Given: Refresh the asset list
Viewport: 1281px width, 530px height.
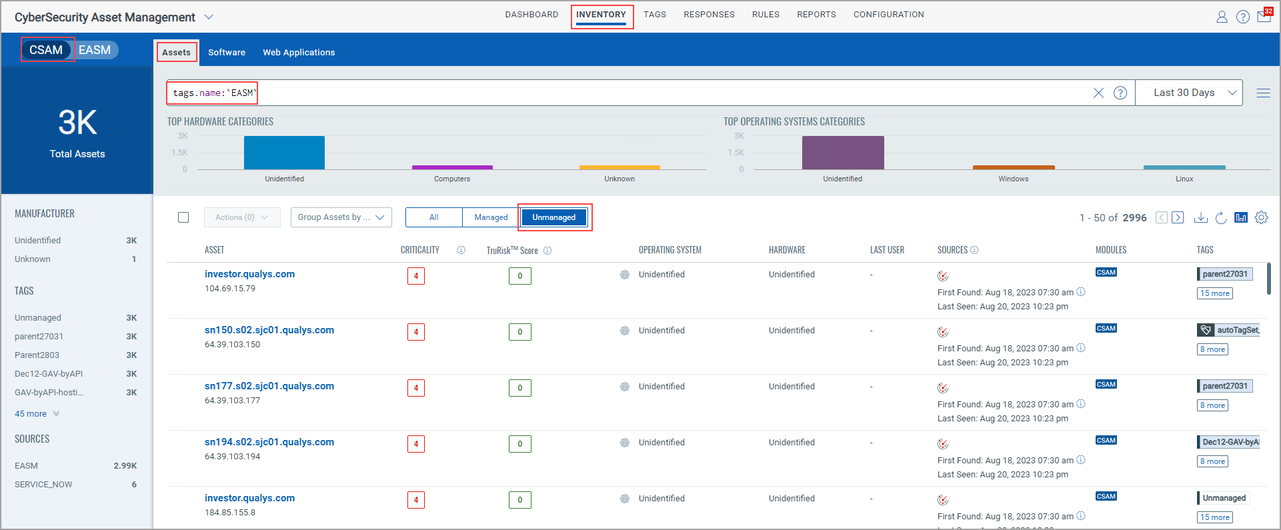Looking at the screenshot, I should pyautogui.click(x=1220, y=217).
